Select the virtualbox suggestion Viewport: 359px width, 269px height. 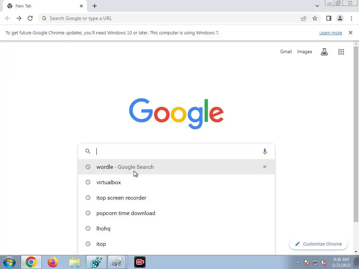[176, 182]
